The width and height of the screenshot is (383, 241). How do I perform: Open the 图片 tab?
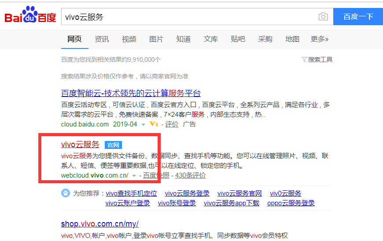click(x=156, y=39)
